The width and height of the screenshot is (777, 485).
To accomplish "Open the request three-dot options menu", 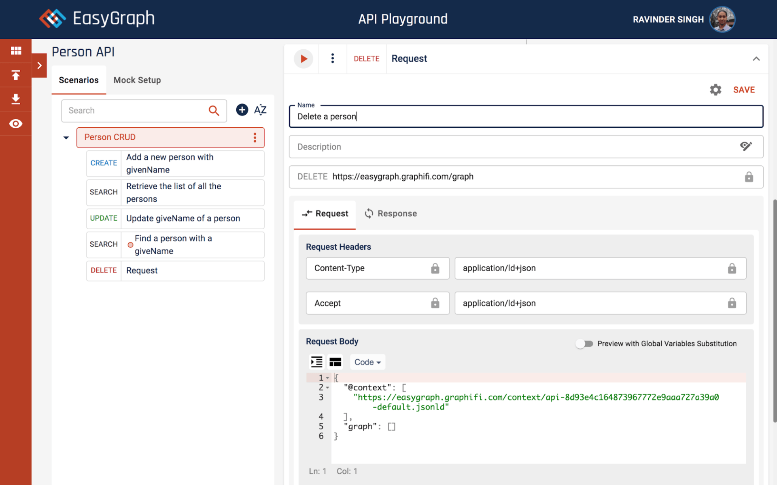I will [x=332, y=59].
